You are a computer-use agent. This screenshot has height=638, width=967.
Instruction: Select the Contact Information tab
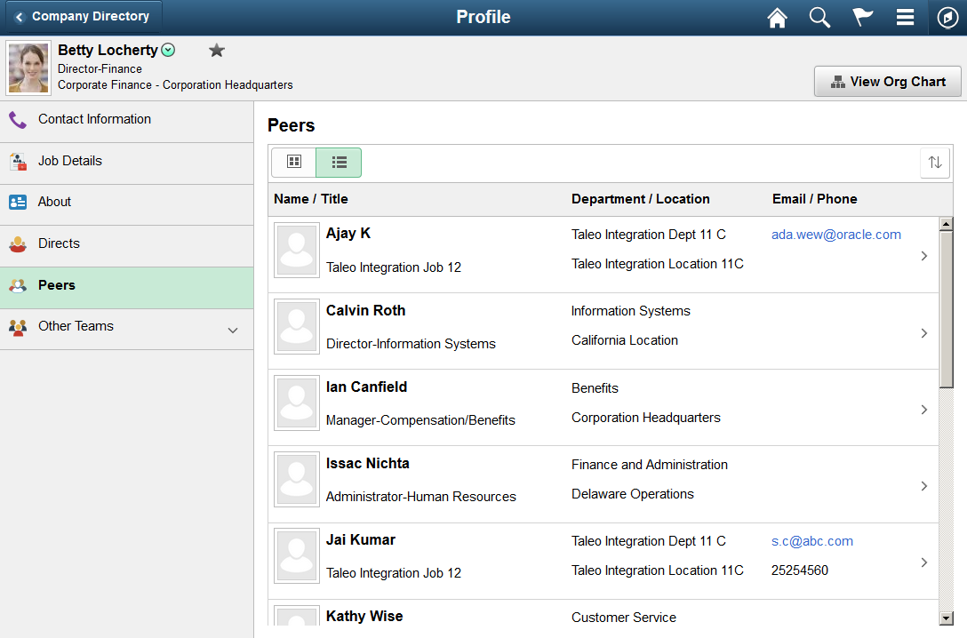(x=126, y=120)
